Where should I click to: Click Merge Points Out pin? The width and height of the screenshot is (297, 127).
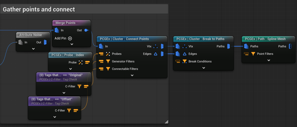click(x=86, y=30)
